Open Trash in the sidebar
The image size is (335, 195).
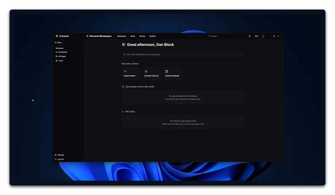pos(60,61)
